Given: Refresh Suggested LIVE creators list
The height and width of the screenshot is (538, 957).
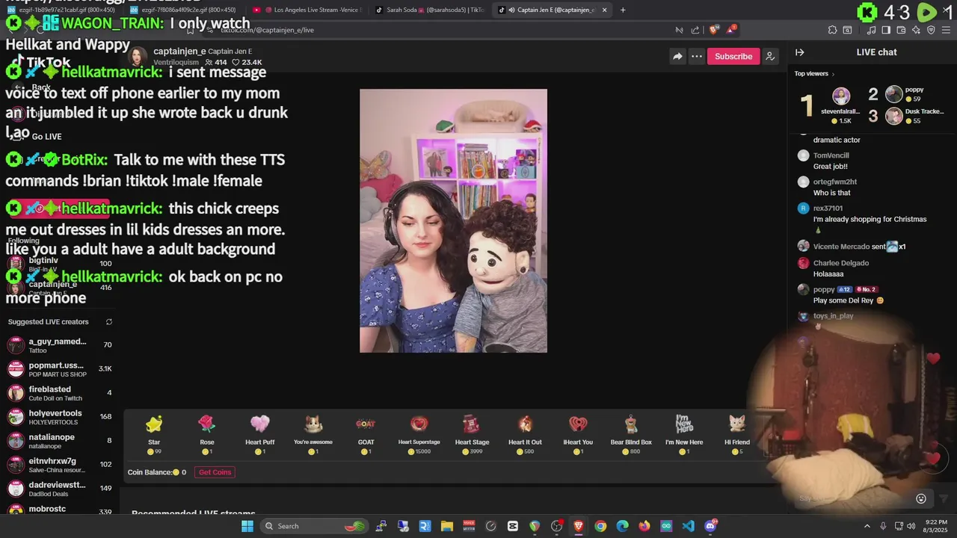Looking at the screenshot, I should tap(108, 322).
